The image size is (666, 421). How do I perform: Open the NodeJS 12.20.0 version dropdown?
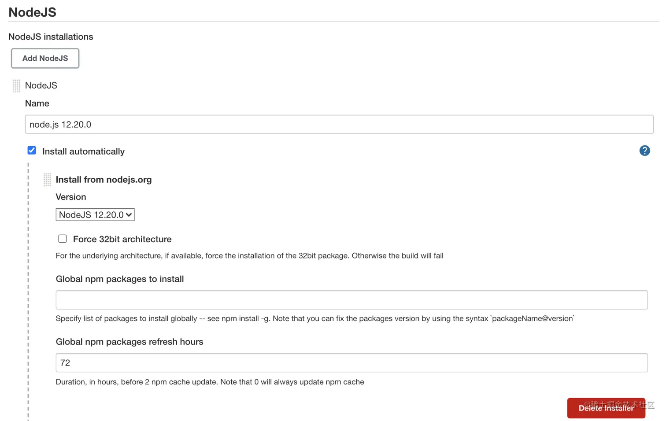point(95,214)
